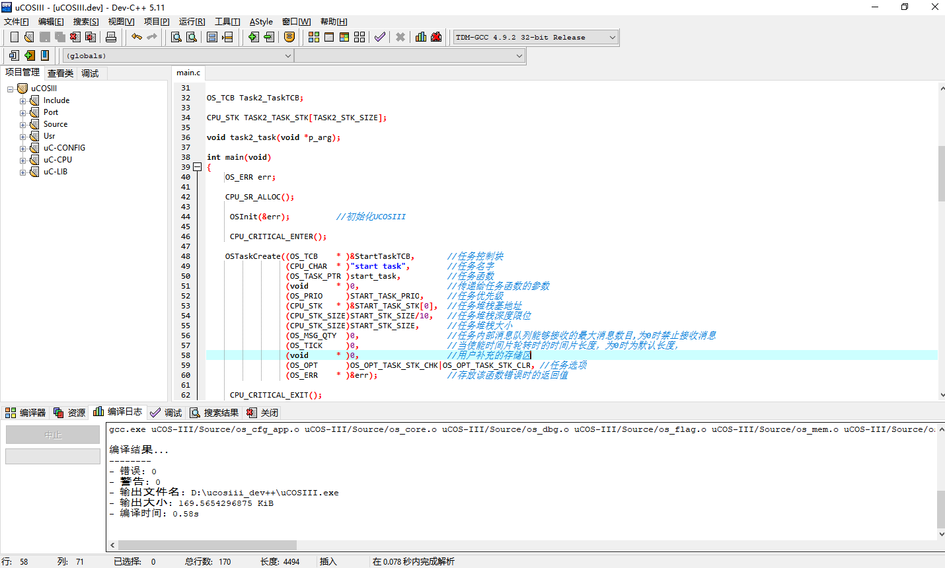Click Delete profiling information icon
The height and width of the screenshot is (568, 945).
point(436,37)
